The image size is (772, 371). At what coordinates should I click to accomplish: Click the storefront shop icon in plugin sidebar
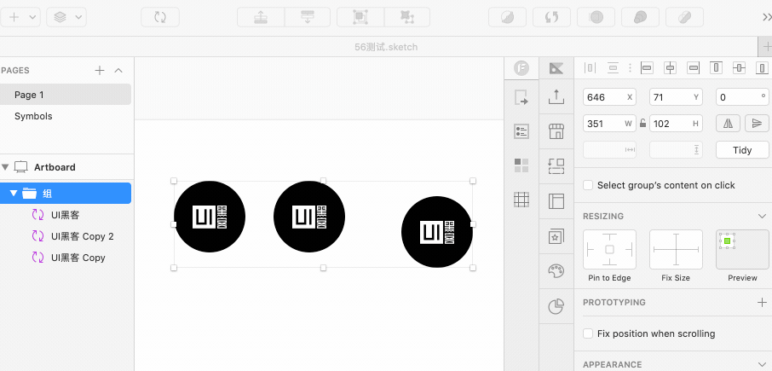pos(556,131)
